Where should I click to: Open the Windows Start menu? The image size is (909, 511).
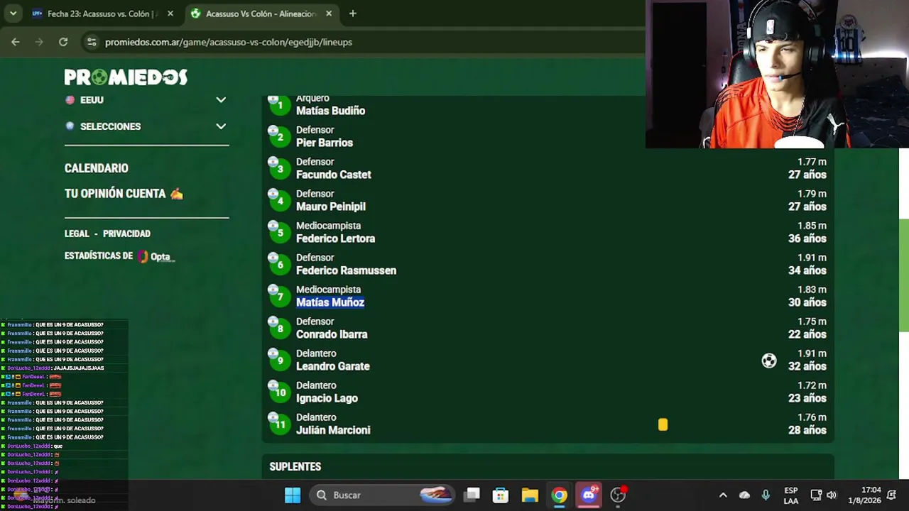[293, 495]
